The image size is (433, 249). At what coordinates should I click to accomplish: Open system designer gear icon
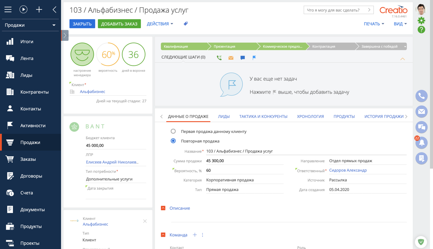click(x=421, y=20)
